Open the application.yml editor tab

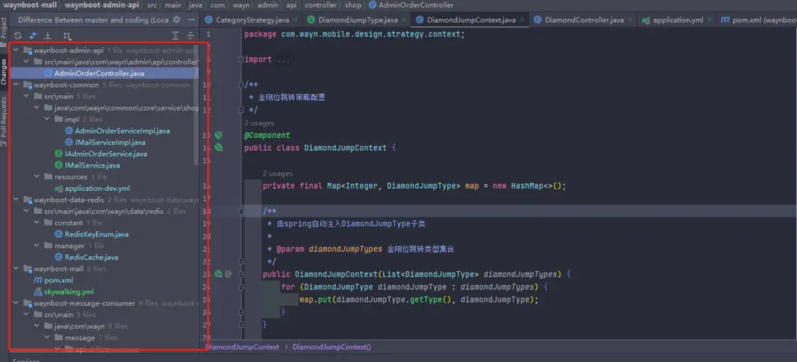(677, 20)
